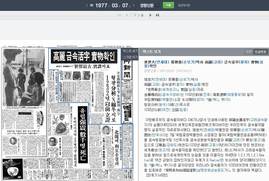
Task: Click the 해동통보 link in the summary
Action: [x=234, y=94]
